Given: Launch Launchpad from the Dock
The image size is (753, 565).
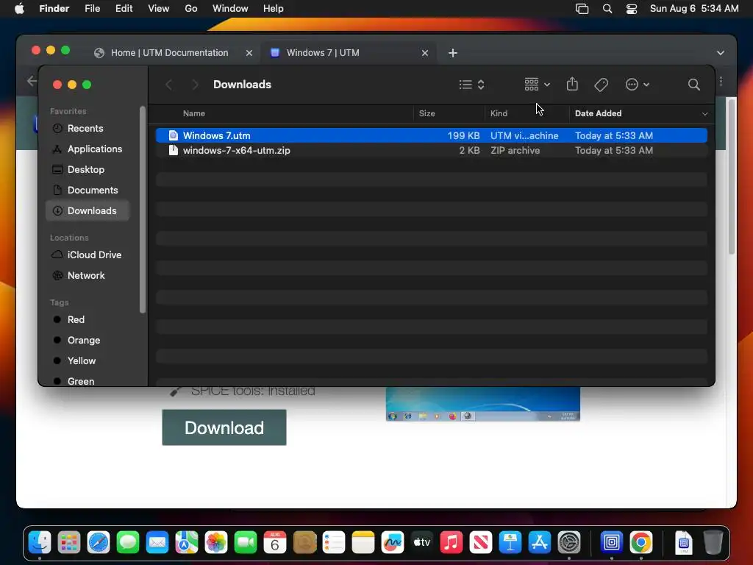Looking at the screenshot, I should 69,543.
